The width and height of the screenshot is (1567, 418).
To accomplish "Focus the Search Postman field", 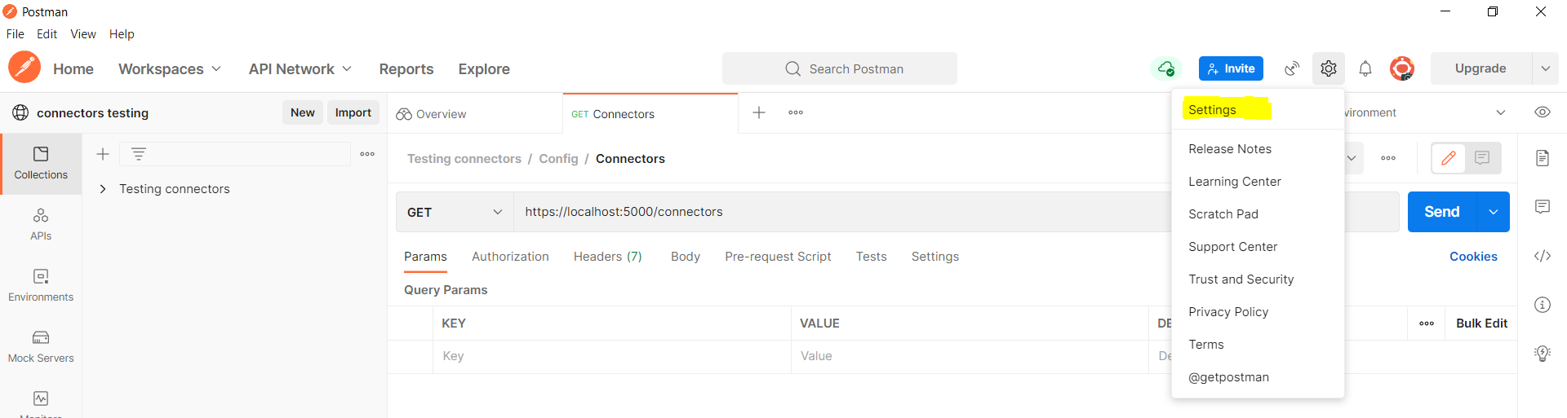I will point(840,68).
